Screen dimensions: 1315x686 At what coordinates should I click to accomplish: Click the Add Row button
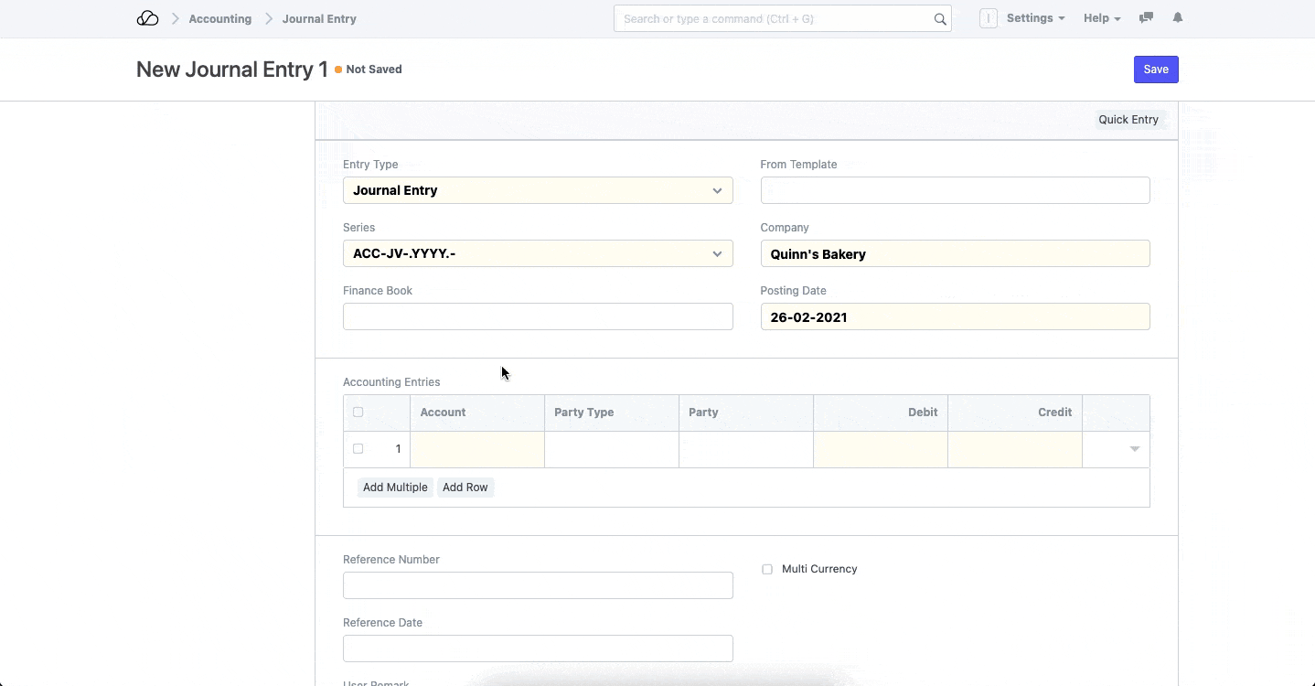(465, 488)
